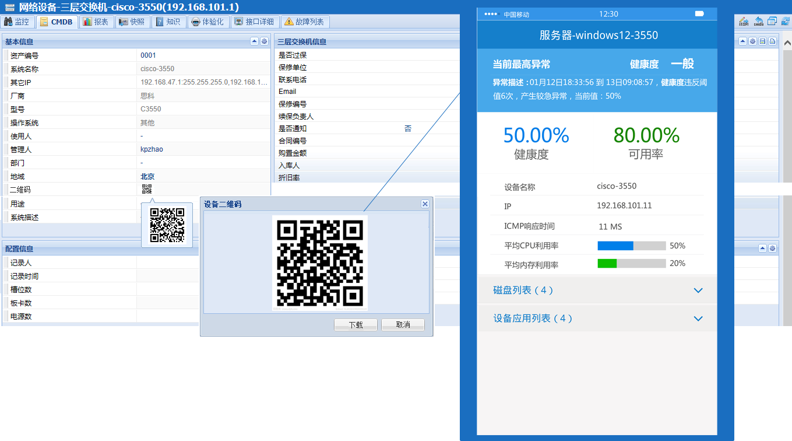Open the 报表 reports tab

(96, 22)
